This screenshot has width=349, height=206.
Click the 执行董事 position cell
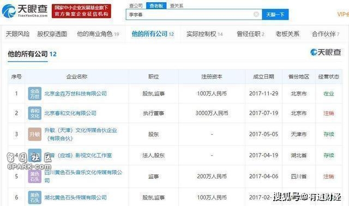(x=154, y=113)
